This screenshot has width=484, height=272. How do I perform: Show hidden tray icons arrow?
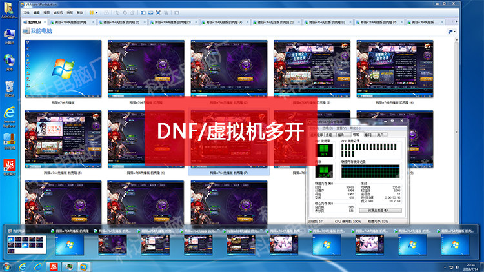click(x=445, y=267)
